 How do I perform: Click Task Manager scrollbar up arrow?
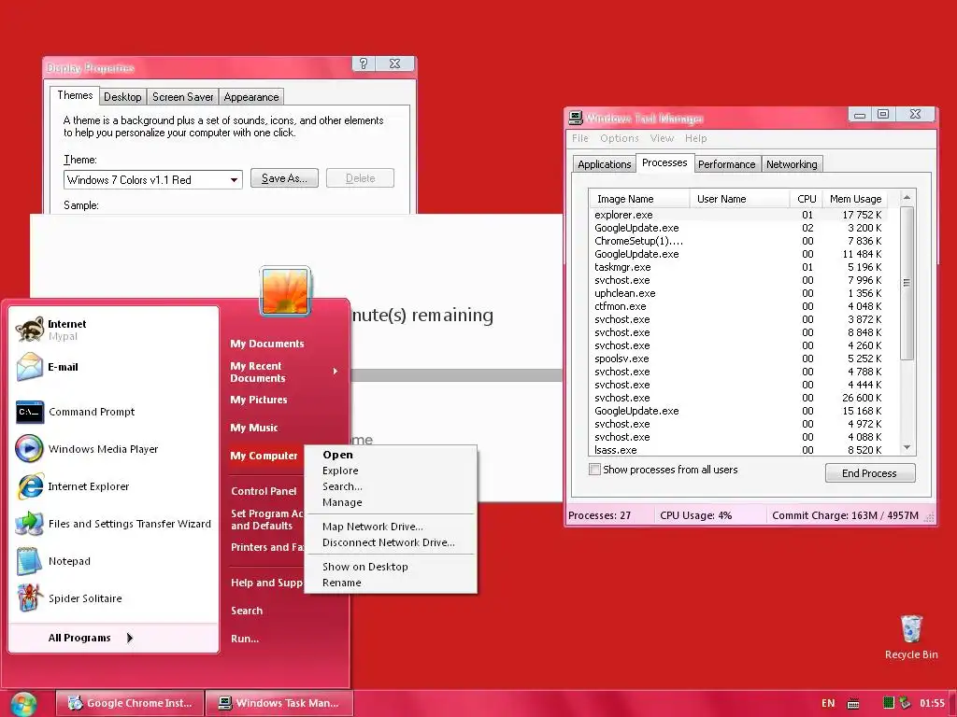(x=907, y=198)
